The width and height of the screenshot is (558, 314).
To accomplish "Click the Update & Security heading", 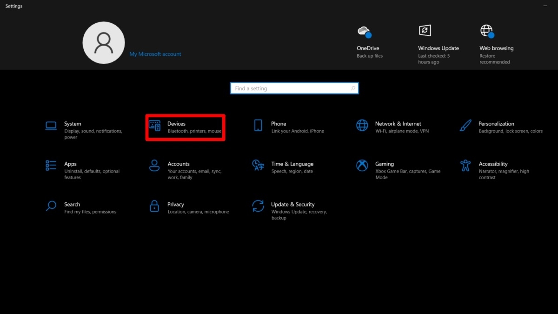I will [x=293, y=204].
